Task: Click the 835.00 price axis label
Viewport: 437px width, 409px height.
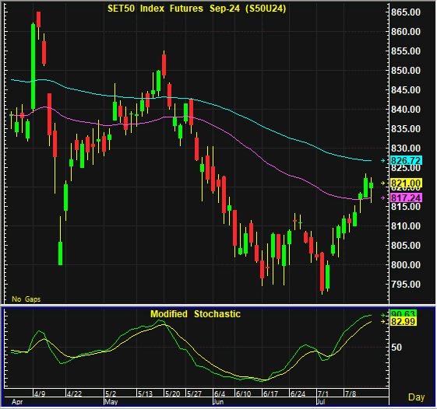Action: (406, 129)
